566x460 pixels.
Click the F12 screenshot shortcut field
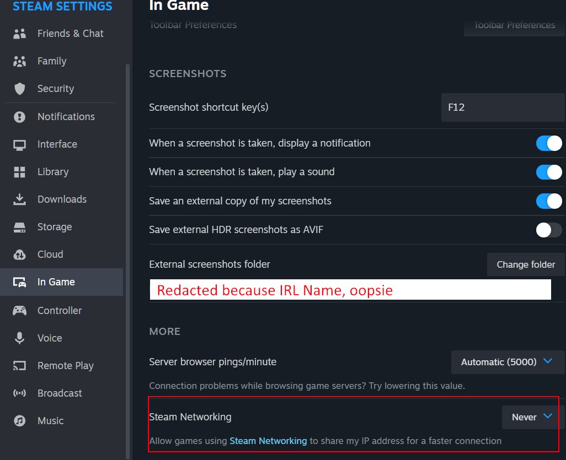tap(503, 107)
